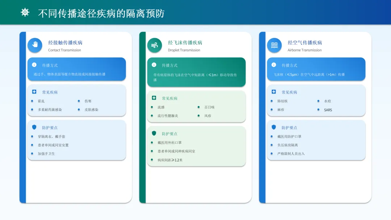The height and width of the screenshot is (220, 391).
Task: Click the disease item 百日咳
Action: click(210, 107)
